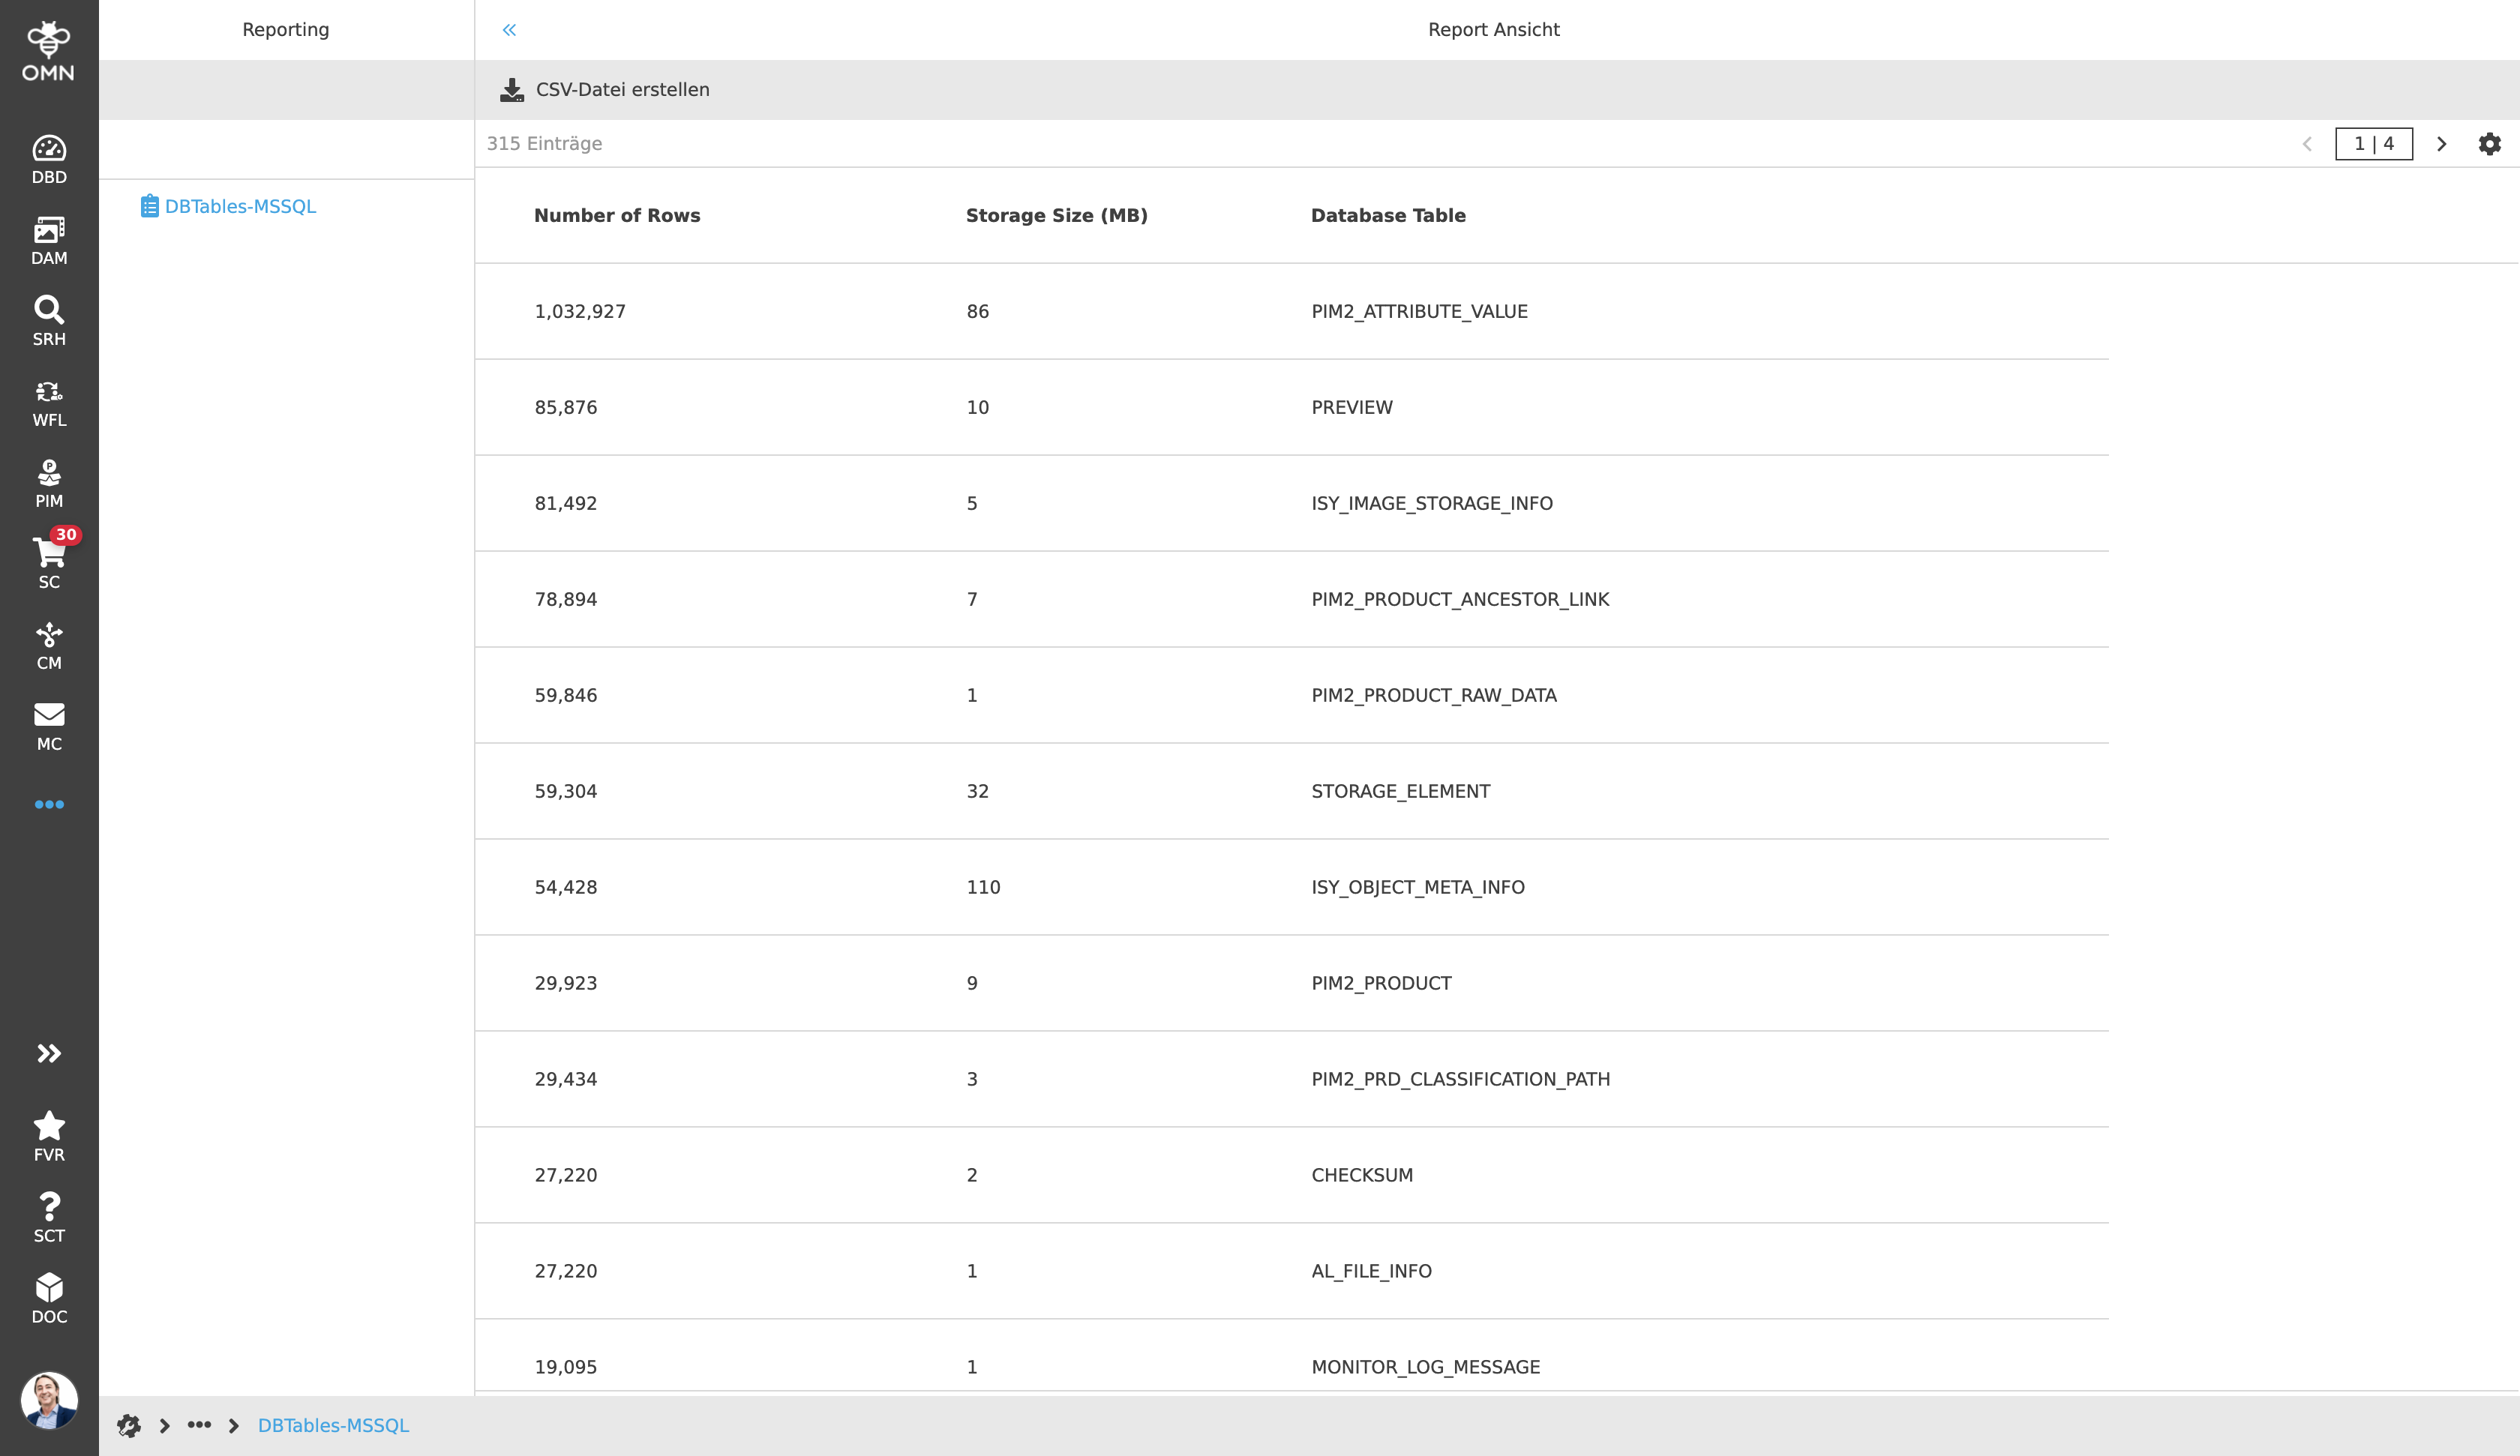Image resolution: width=2520 pixels, height=1456 pixels.
Task: Open table settings gear icon
Action: coord(2489,144)
